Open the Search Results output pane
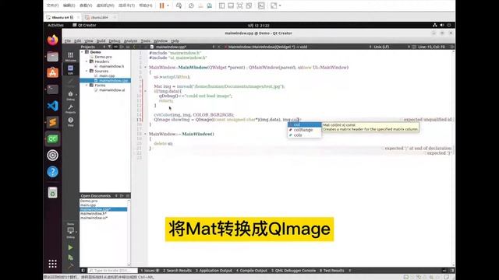The width and height of the screenshot is (499, 280). [x=177, y=271]
